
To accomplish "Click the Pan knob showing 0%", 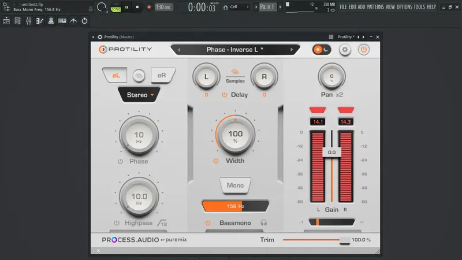I will click(x=331, y=77).
